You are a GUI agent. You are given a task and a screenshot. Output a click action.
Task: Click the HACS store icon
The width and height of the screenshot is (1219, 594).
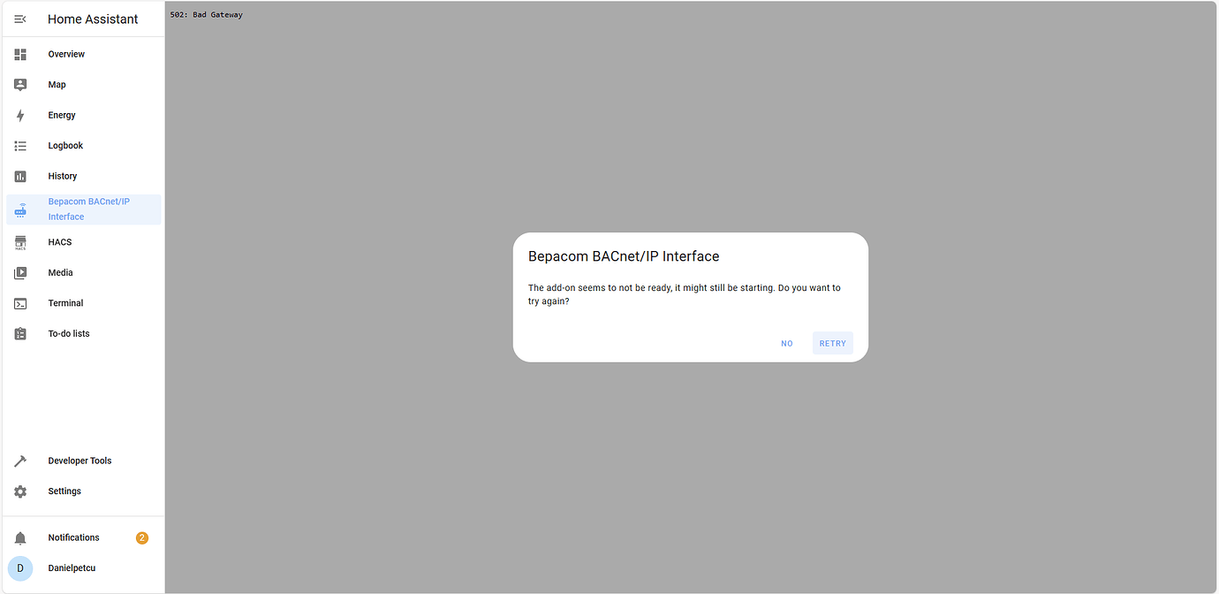(20, 242)
